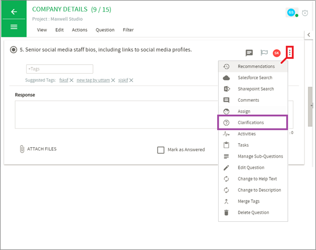
Task: Open the hamburger menu
Action: [x=14, y=27]
